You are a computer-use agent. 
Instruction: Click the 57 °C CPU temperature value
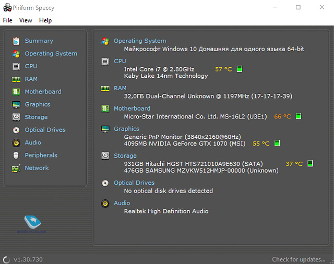click(x=223, y=69)
